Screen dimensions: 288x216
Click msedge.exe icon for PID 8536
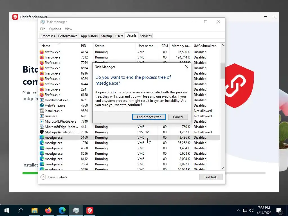tap(42, 153)
